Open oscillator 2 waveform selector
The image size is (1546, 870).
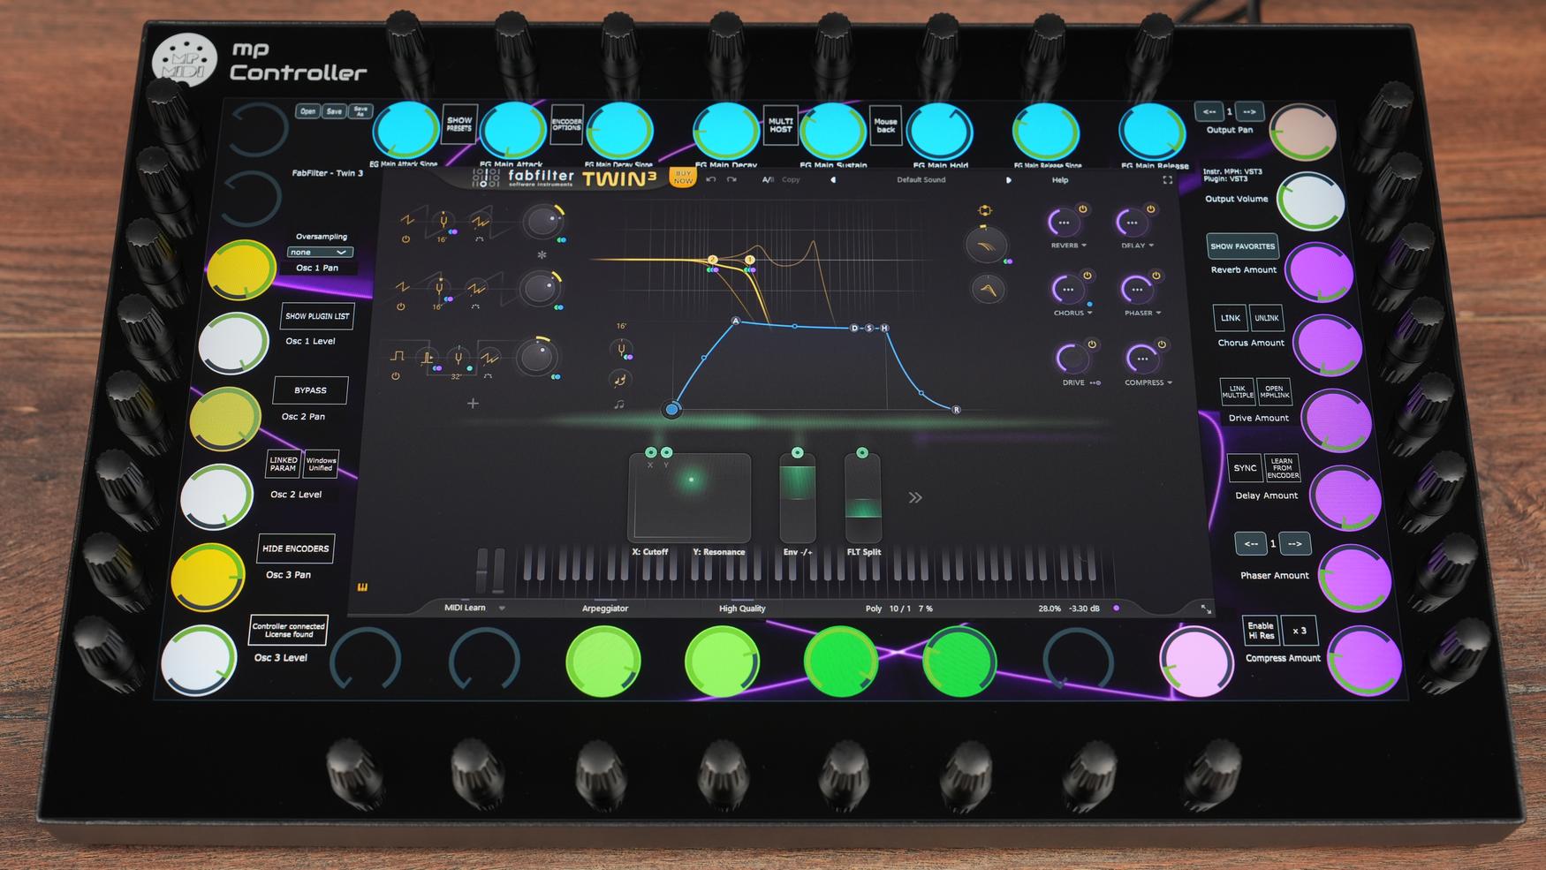tap(402, 287)
